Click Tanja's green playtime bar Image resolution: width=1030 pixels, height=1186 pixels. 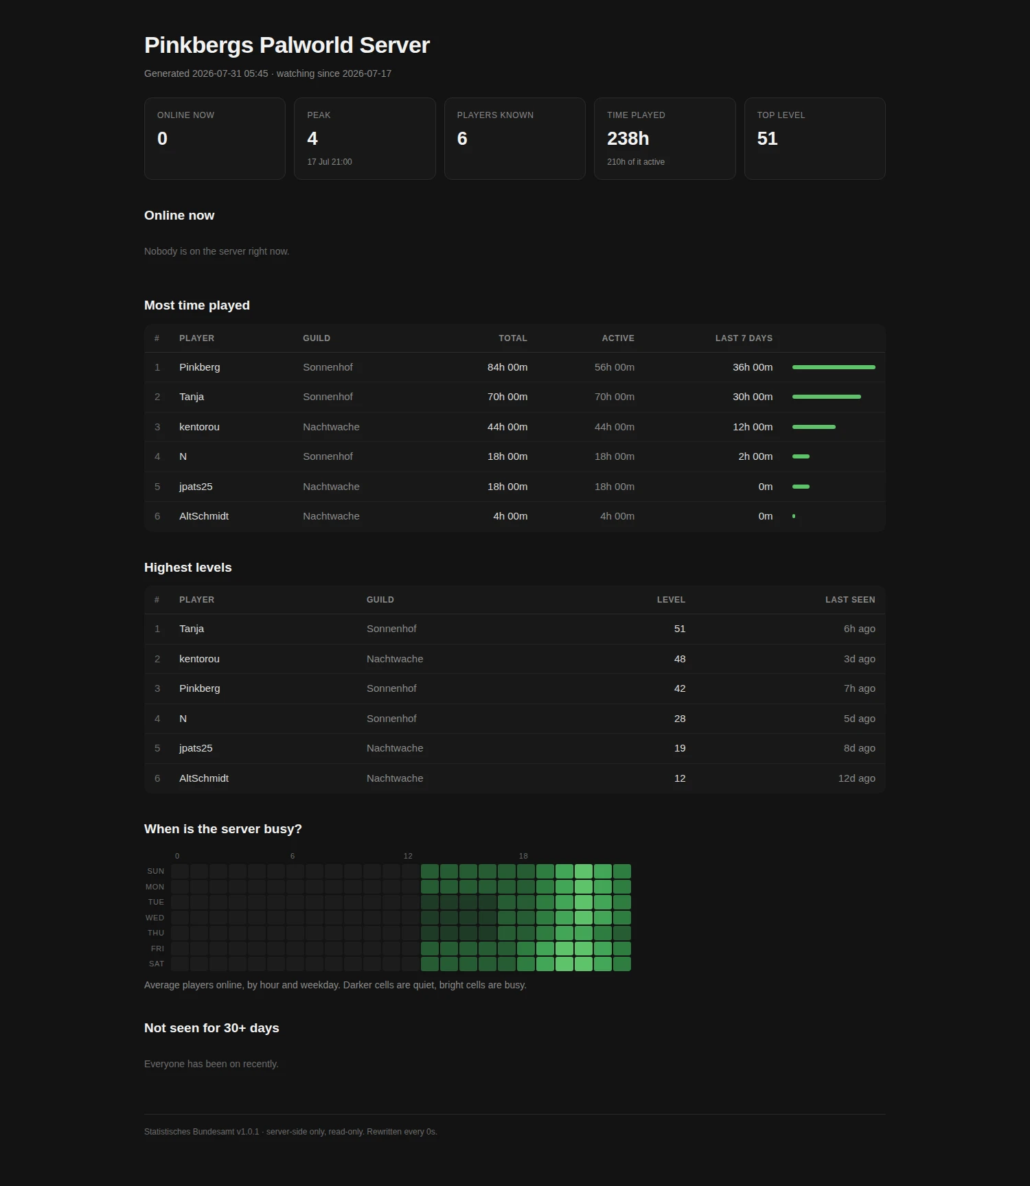click(x=827, y=397)
